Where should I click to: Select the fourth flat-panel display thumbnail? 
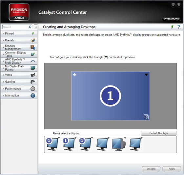click(x=102, y=144)
